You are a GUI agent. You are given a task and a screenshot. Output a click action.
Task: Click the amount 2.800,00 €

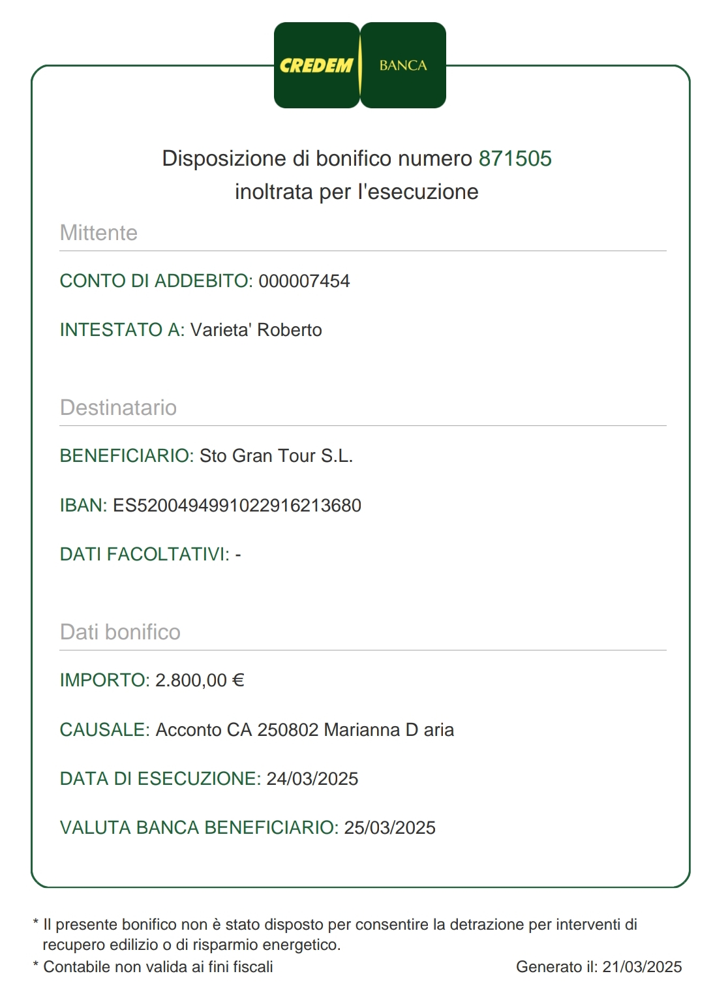[x=200, y=680]
